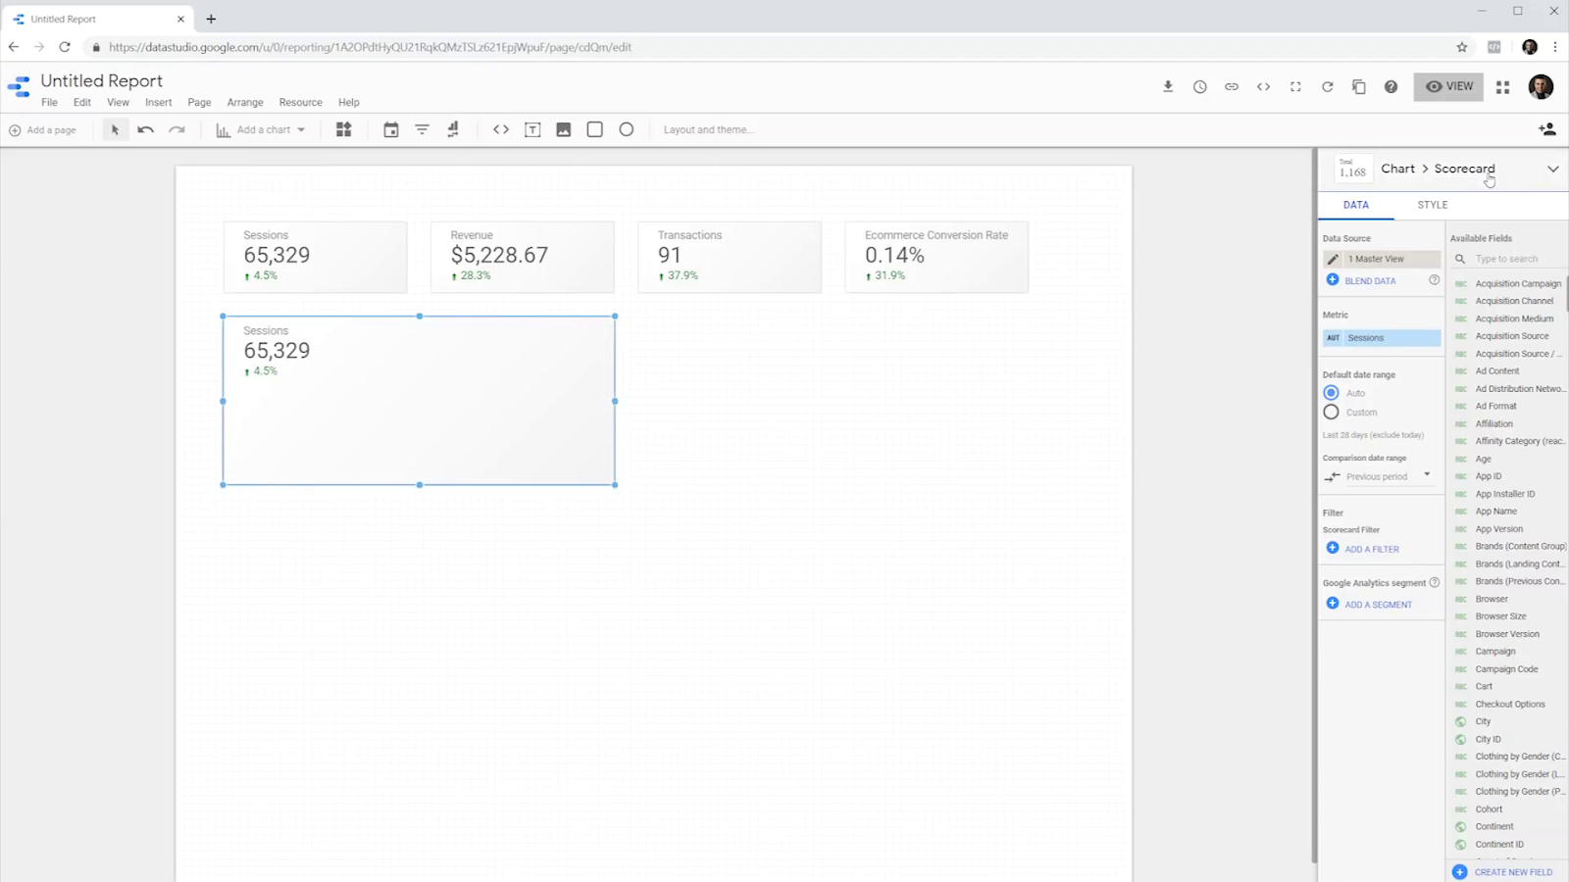Viewport: 1569px width, 882px height.
Task: Select the Ecommerce Conversion Rate scorecard
Action: coord(936,257)
